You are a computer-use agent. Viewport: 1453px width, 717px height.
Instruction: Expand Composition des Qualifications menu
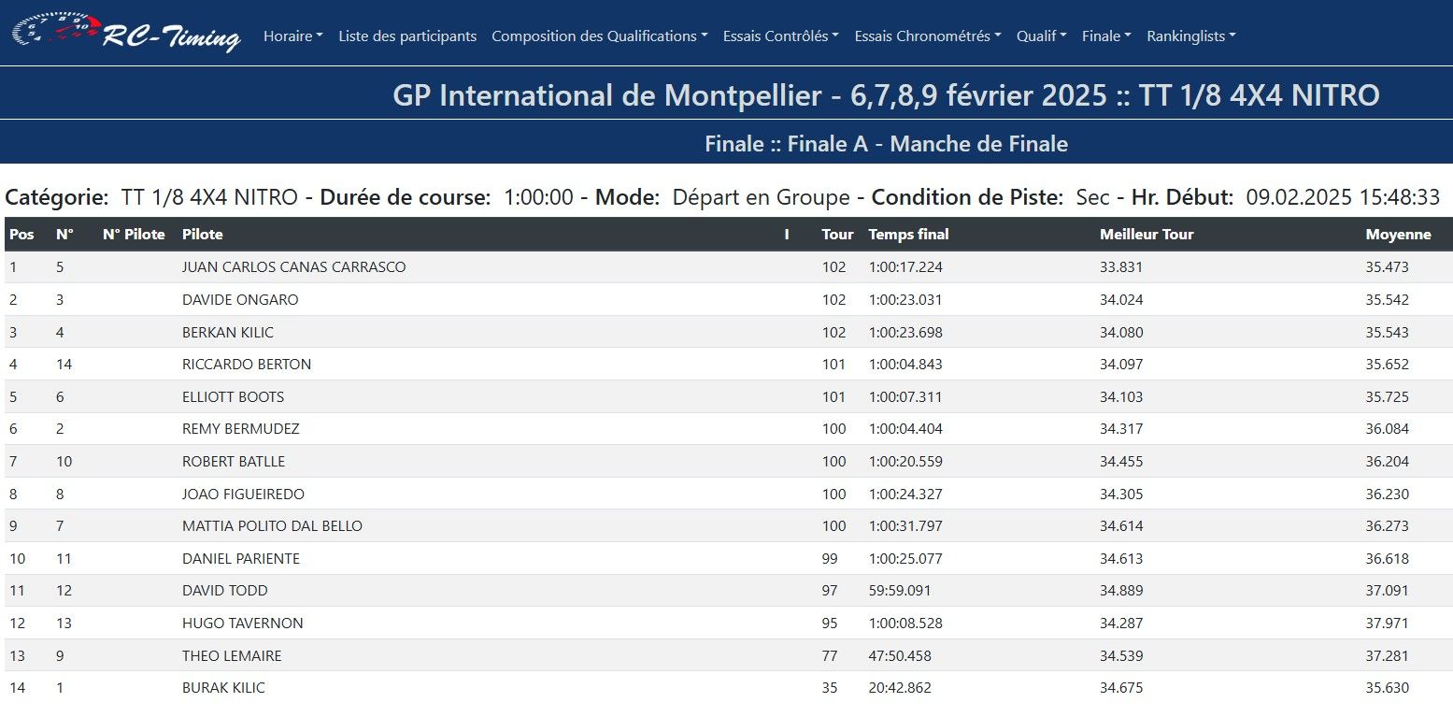(x=599, y=36)
